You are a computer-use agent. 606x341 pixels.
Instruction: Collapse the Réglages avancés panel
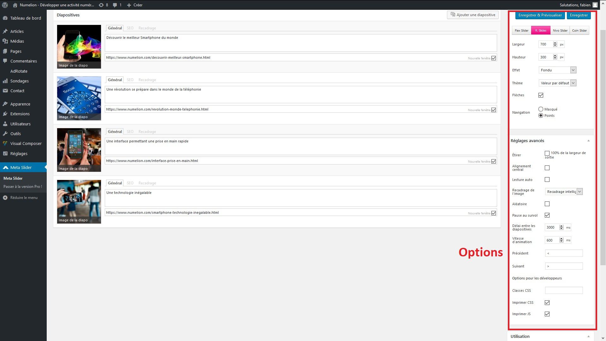click(588, 141)
